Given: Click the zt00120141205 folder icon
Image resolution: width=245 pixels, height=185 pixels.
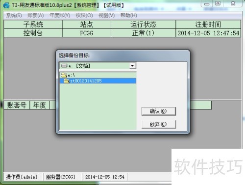Looking at the screenshot, I should pyautogui.click(x=67, y=80).
